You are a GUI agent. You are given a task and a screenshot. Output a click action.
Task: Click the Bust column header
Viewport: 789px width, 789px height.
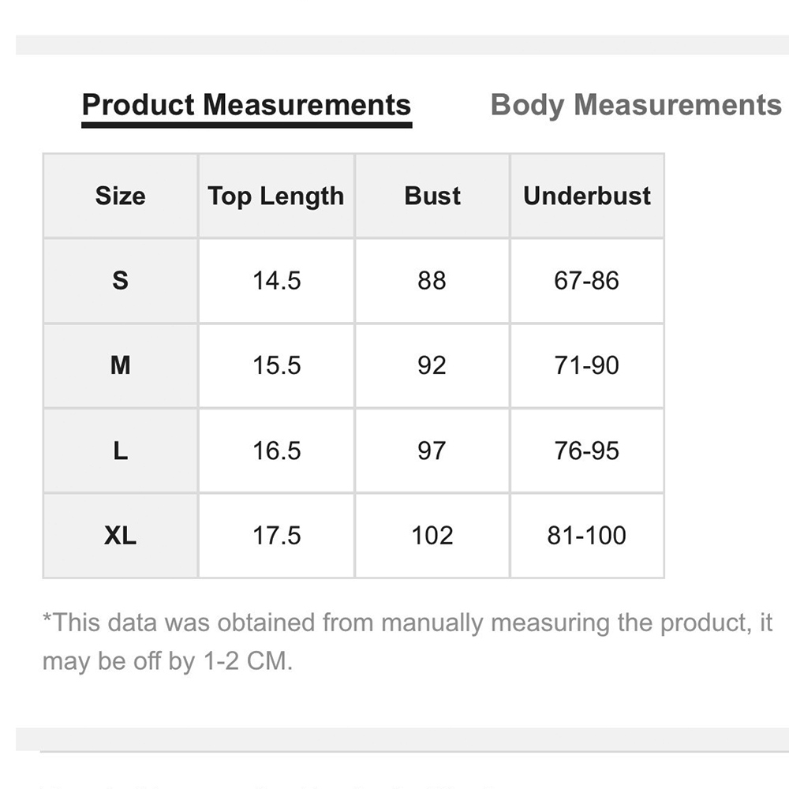(x=432, y=196)
